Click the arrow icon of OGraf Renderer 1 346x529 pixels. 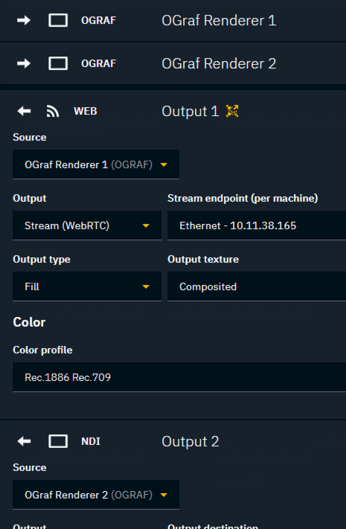pos(24,20)
